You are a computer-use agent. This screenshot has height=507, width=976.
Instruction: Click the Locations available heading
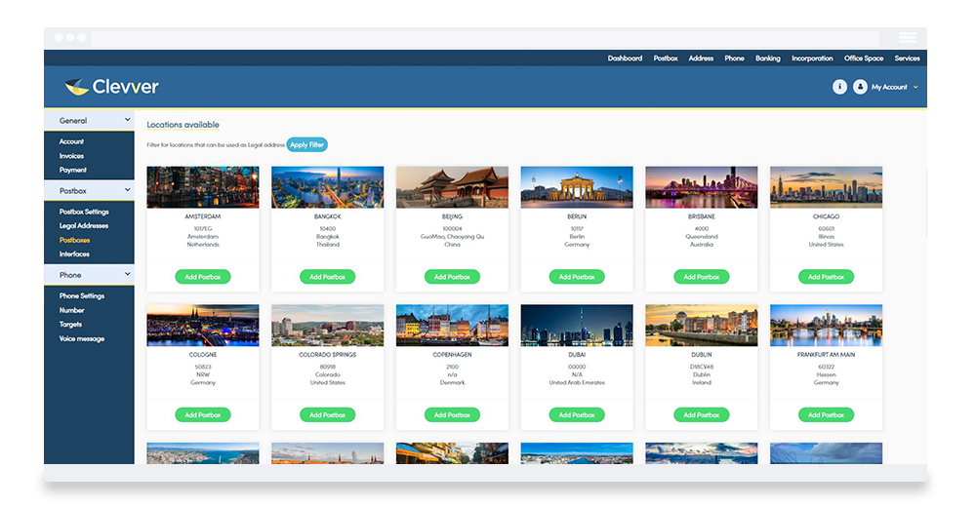(x=183, y=125)
